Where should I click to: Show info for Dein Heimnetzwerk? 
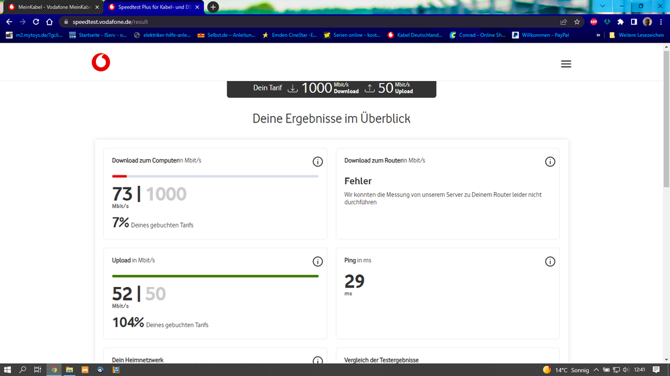click(317, 360)
